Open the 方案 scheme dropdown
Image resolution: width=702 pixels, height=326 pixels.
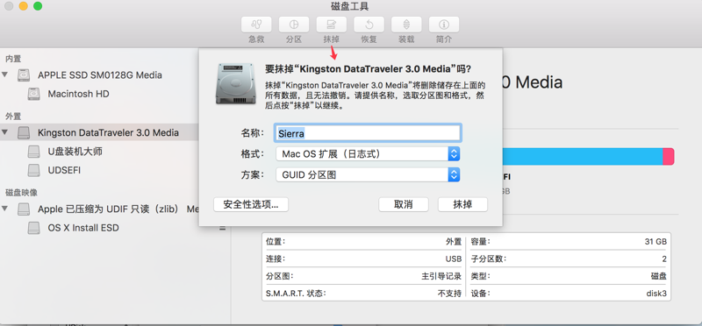click(x=368, y=175)
